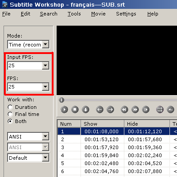Click the Hide column header
The height and width of the screenshot is (177, 177).
click(147, 124)
